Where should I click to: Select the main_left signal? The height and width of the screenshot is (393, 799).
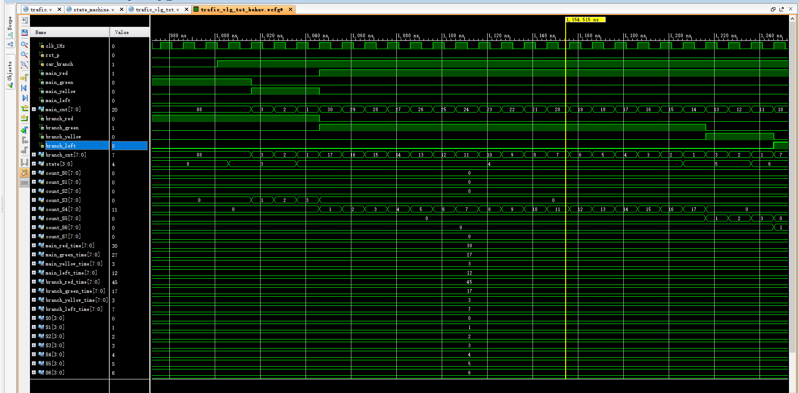click(x=58, y=100)
